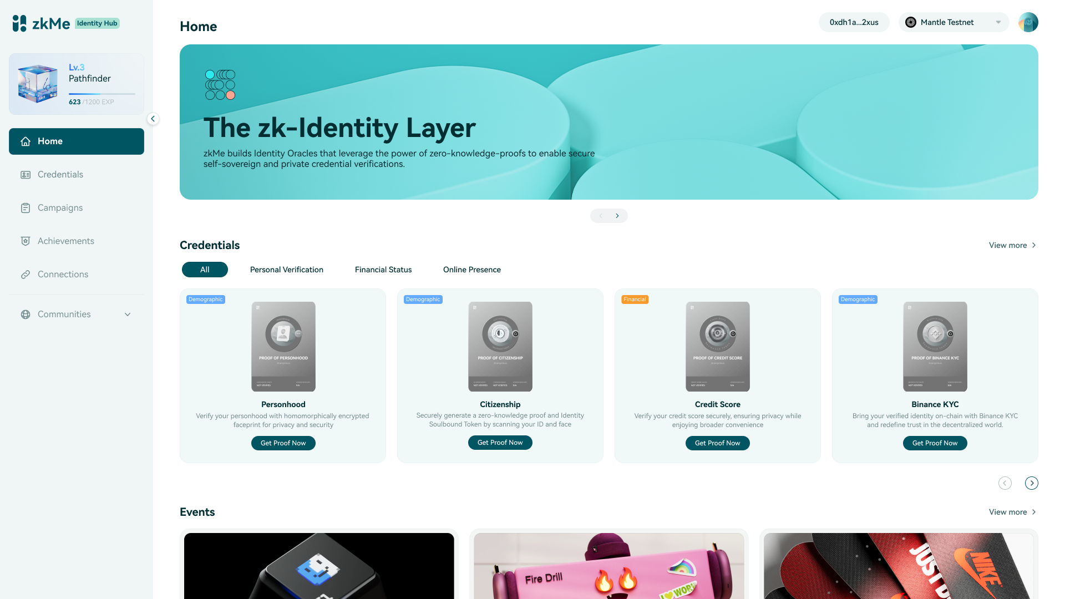
Task: Open the Mantle Testnet network dropdown
Action: pos(953,22)
